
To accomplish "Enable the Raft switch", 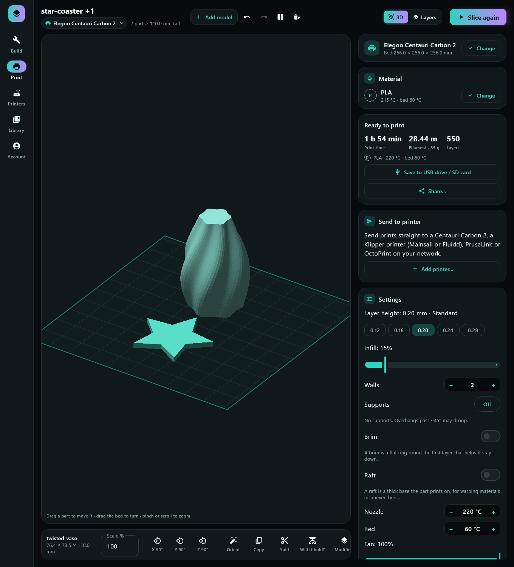I will pos(490,475).
